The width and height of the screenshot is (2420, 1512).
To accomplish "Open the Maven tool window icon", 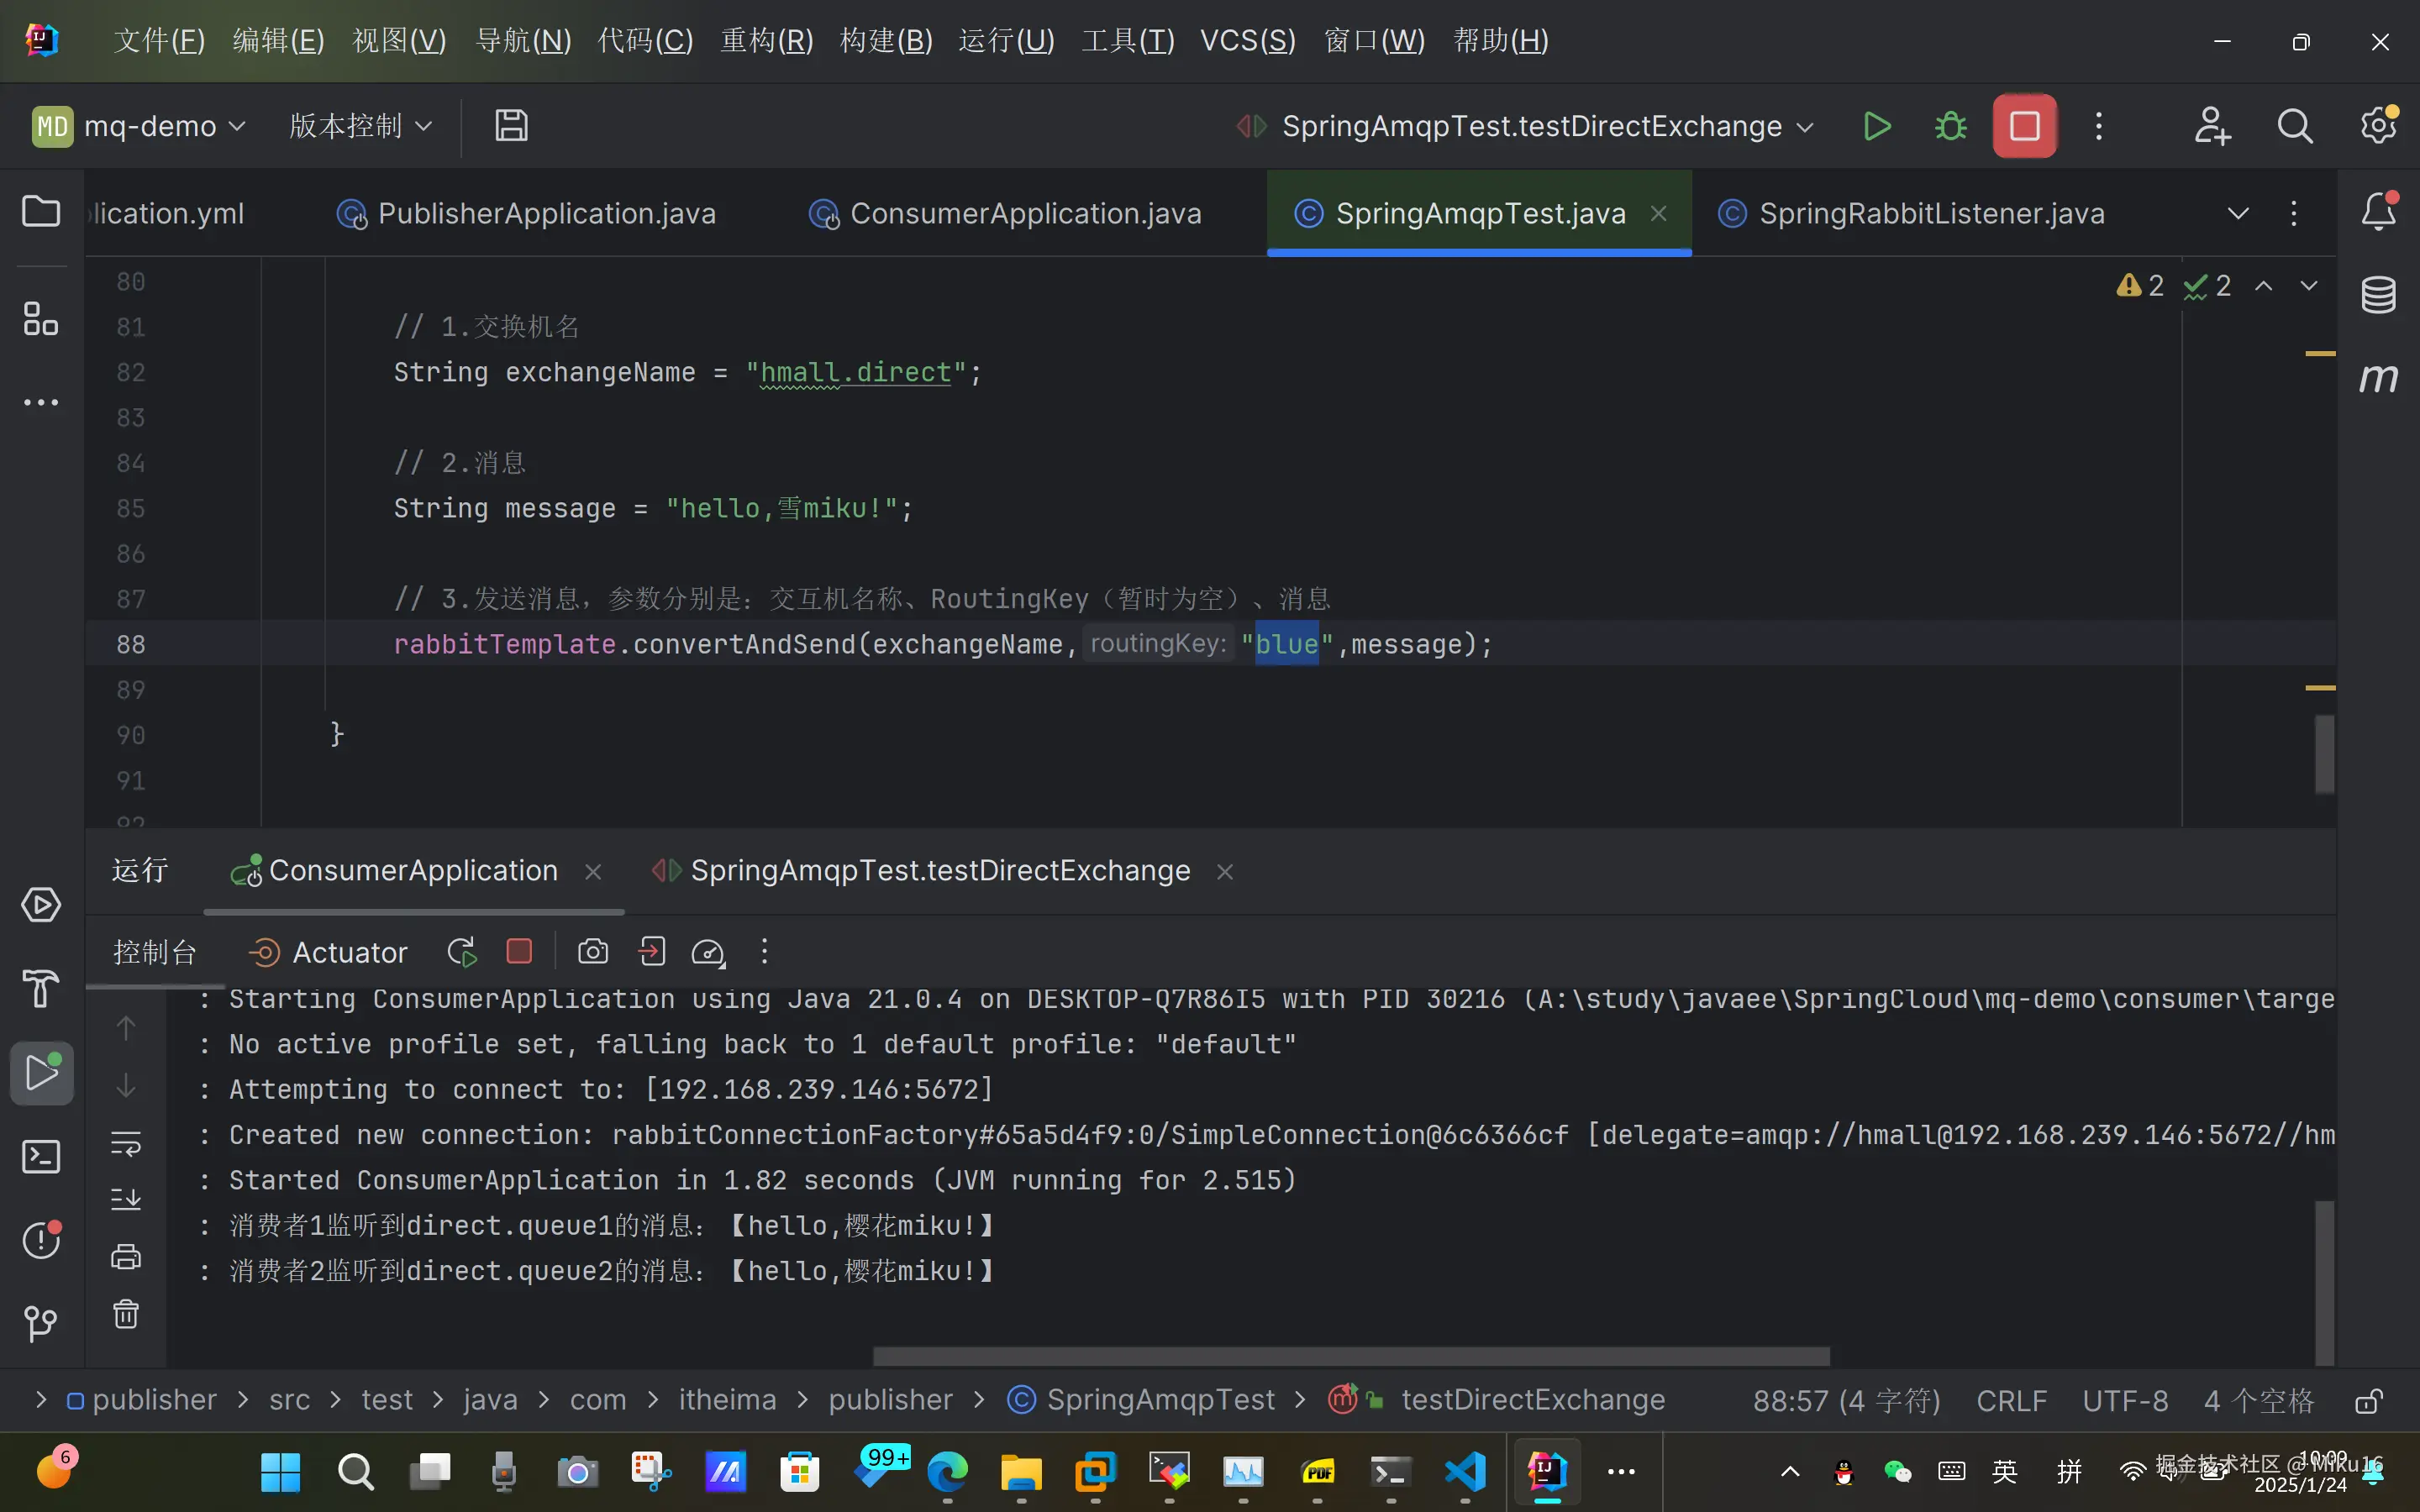I will point(2378,378).
